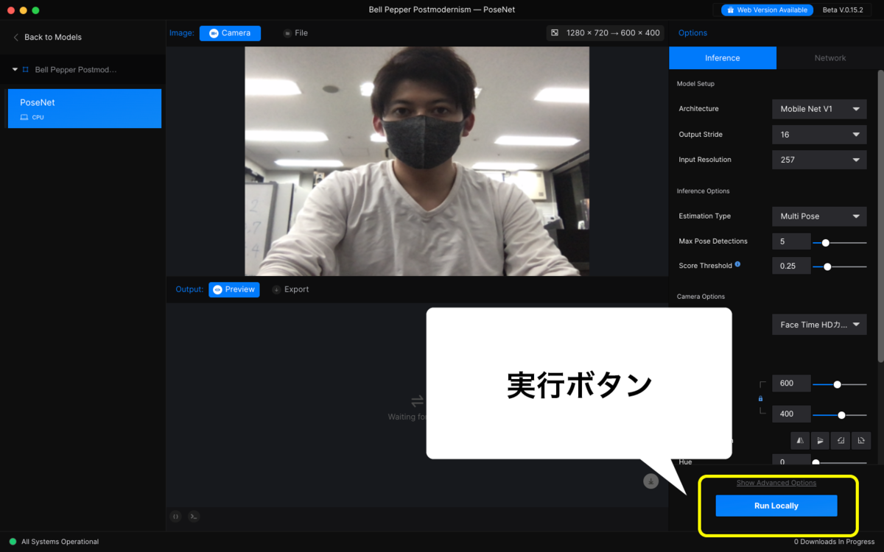884x552 pixels.
Task: Switch output mode to Export
Action: coord(290,289)
